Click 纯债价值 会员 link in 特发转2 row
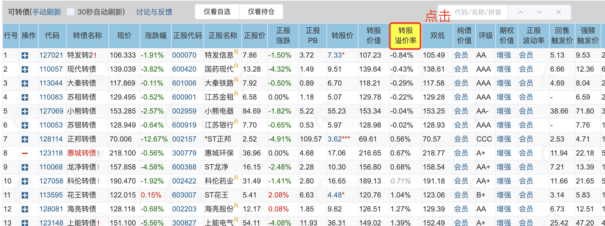The image size is (605, 226). 461,55
